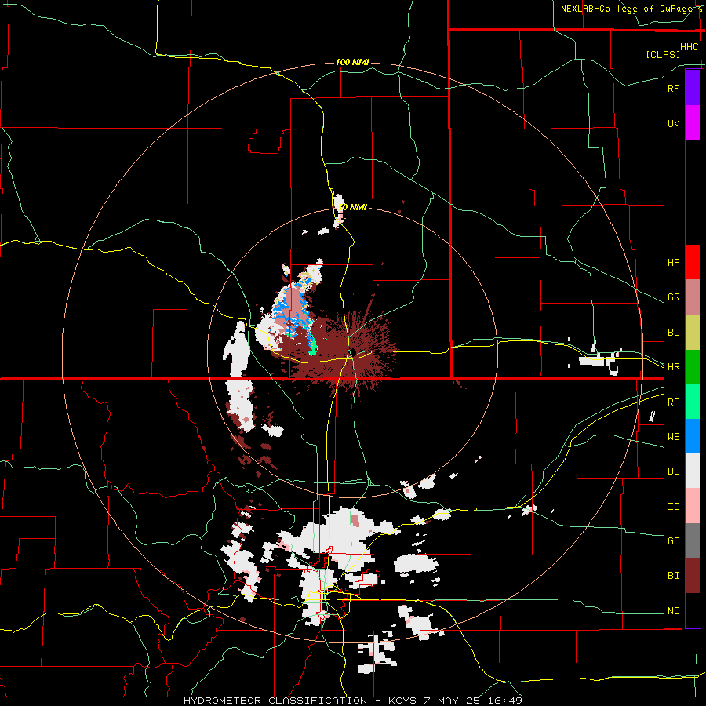The width and height of the screenshot is (706, 706).
Task: Click the UK legend label
Action: [673, 123]
